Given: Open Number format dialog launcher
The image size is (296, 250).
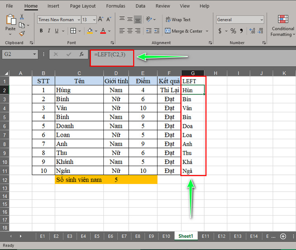Looking at the screenshot, I should [x=264, y=43].
